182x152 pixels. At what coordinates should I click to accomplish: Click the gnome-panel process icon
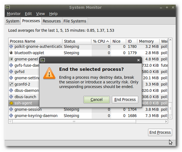coord(11,59)
